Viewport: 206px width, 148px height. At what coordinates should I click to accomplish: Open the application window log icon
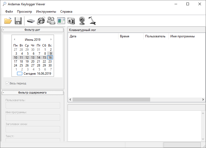pos(61,21)
